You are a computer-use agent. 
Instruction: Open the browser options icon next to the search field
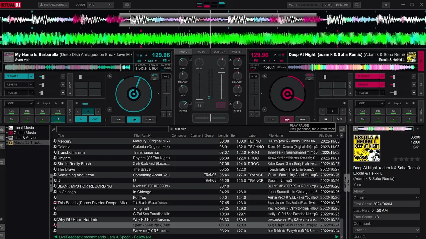342,129
